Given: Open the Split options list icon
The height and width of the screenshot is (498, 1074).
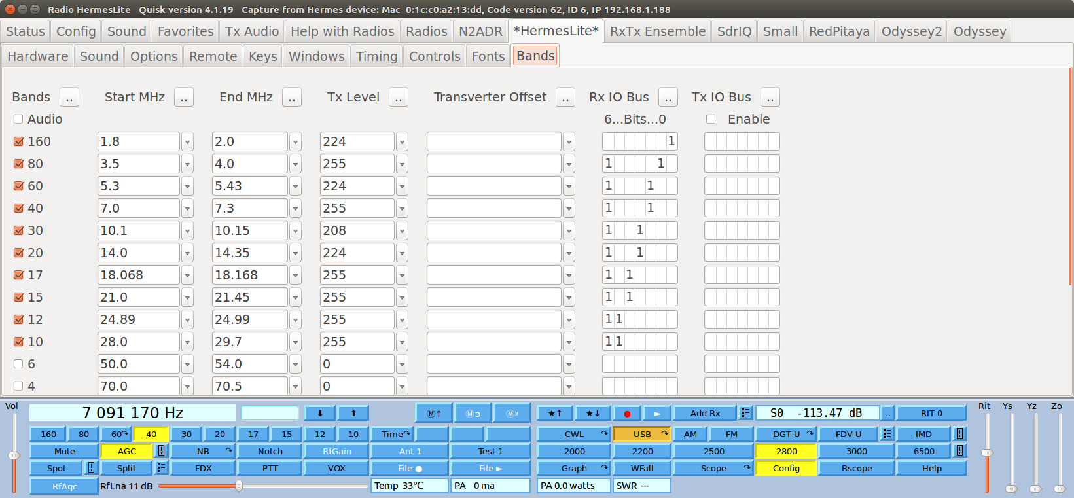Looking at the screenshot, I should coord(161,468).
